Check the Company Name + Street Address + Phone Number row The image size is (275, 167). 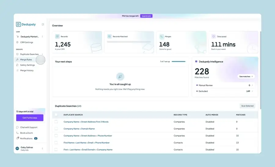coord(56,136)
